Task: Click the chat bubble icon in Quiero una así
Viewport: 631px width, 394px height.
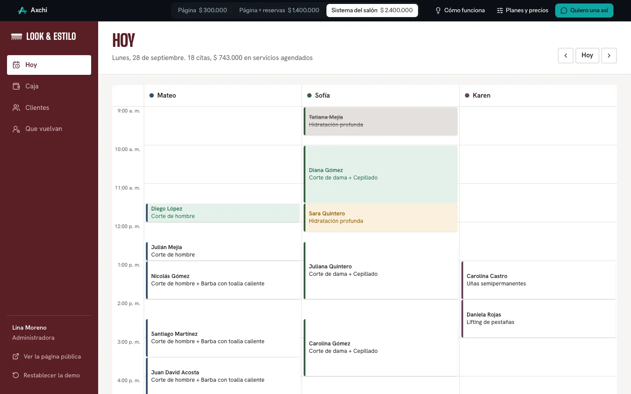Action: tap(564, 11)
